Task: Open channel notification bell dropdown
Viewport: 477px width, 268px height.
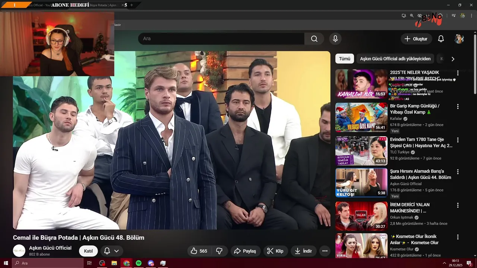Action: [x=111, y=251]
